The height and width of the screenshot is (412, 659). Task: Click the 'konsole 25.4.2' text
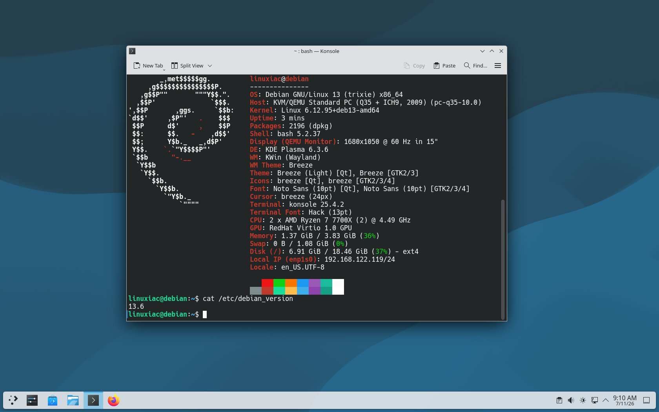[x=316, y=204]
